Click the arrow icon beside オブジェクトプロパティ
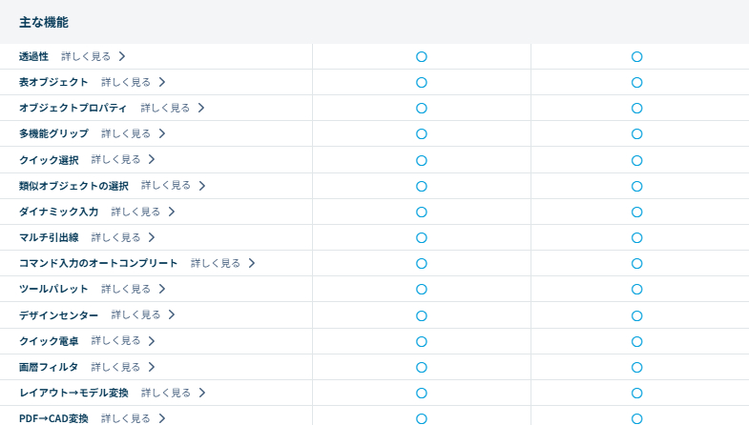This screenshot has width=749, height=425. (201, 108)
